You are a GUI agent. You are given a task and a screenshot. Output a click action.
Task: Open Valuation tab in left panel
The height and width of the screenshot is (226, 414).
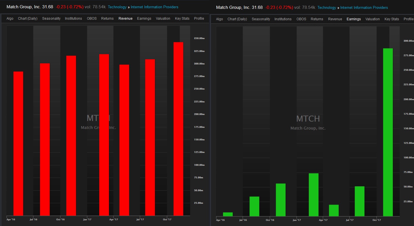163,19
